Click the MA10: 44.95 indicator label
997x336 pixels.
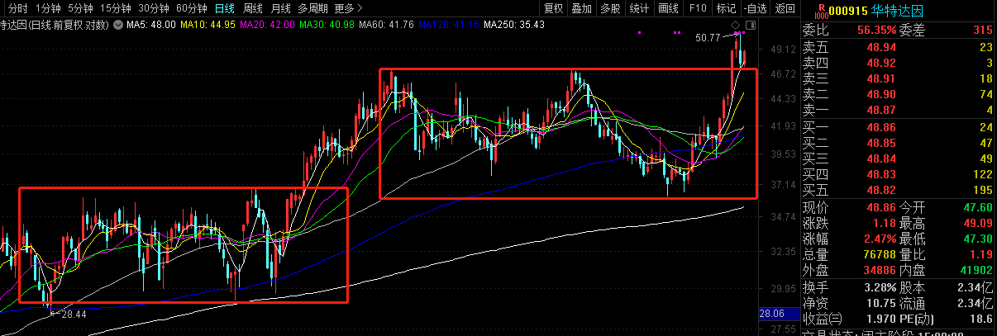point(208,25)
